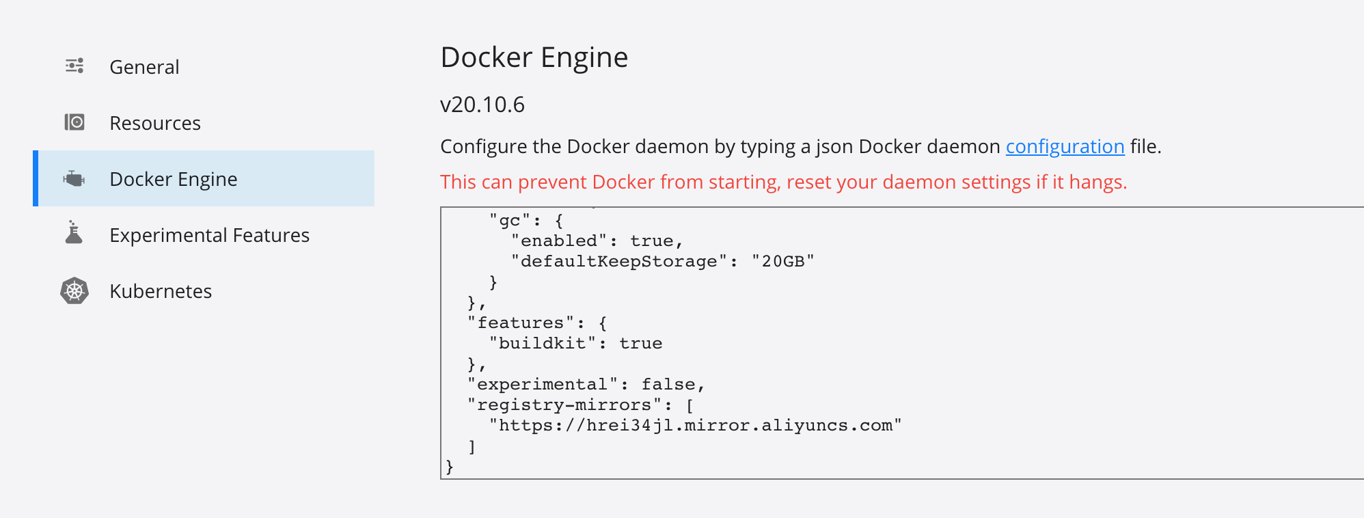Follow the configuration documentation link
The height and width of the screenshot is (518, 1364).
pos(1065,146)
